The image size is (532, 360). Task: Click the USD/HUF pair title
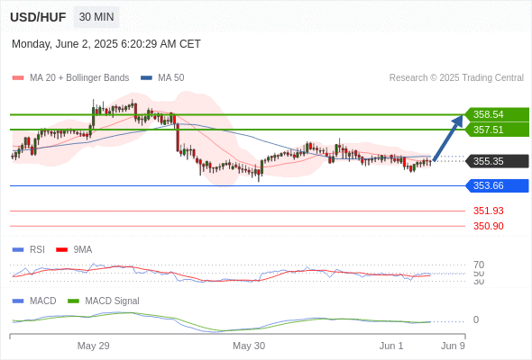point(38,17)
